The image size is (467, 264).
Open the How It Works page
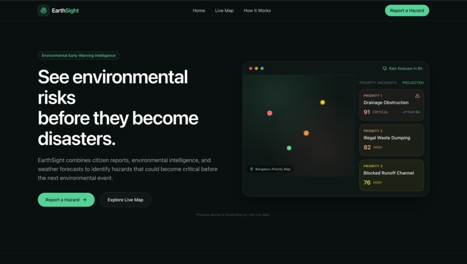[x=257, y=10]
